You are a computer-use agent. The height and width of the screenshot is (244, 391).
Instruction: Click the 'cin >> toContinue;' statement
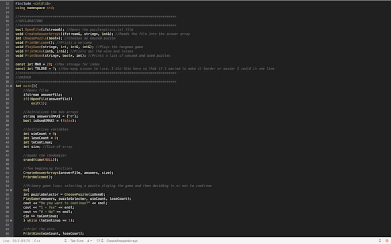(41, 216)
